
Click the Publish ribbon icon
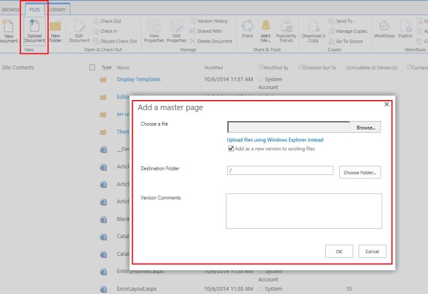(x=406, y=29)
